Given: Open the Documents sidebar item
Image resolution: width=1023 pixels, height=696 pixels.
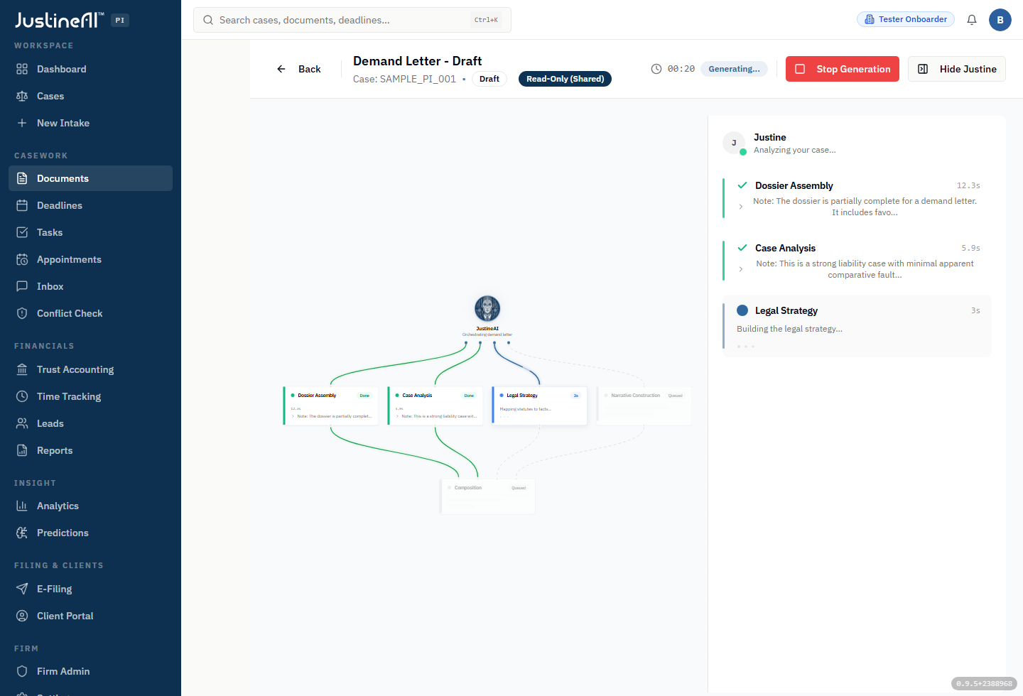Looking at the screenshot, I should coord(90,178).
